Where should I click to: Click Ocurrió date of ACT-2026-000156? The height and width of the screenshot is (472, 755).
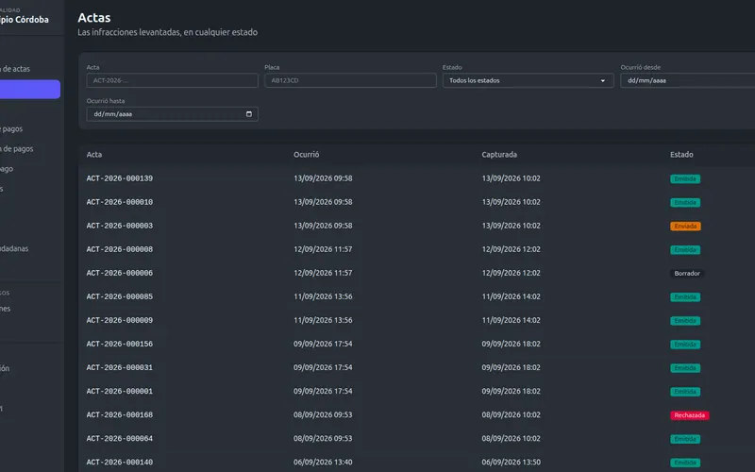coord(323,344)
